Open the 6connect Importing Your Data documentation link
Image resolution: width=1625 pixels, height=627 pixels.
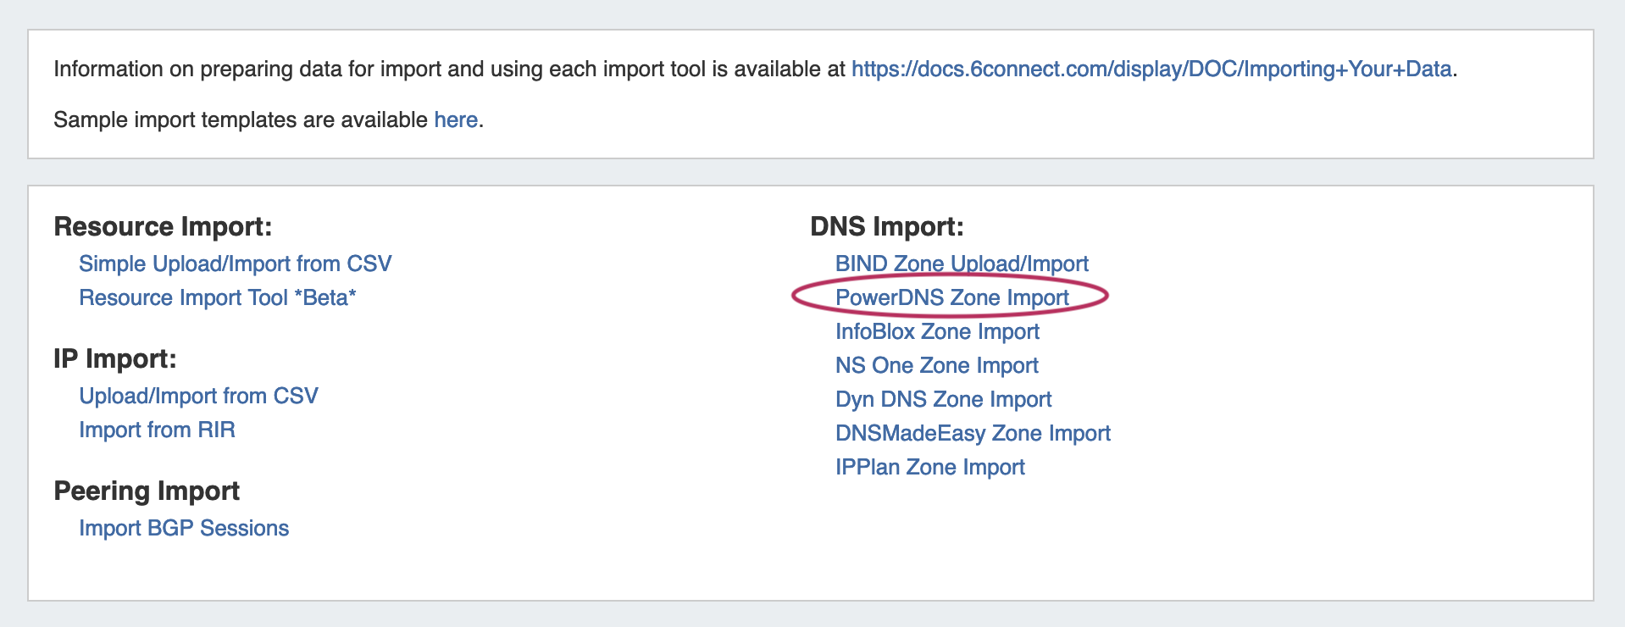point(1151,69)
